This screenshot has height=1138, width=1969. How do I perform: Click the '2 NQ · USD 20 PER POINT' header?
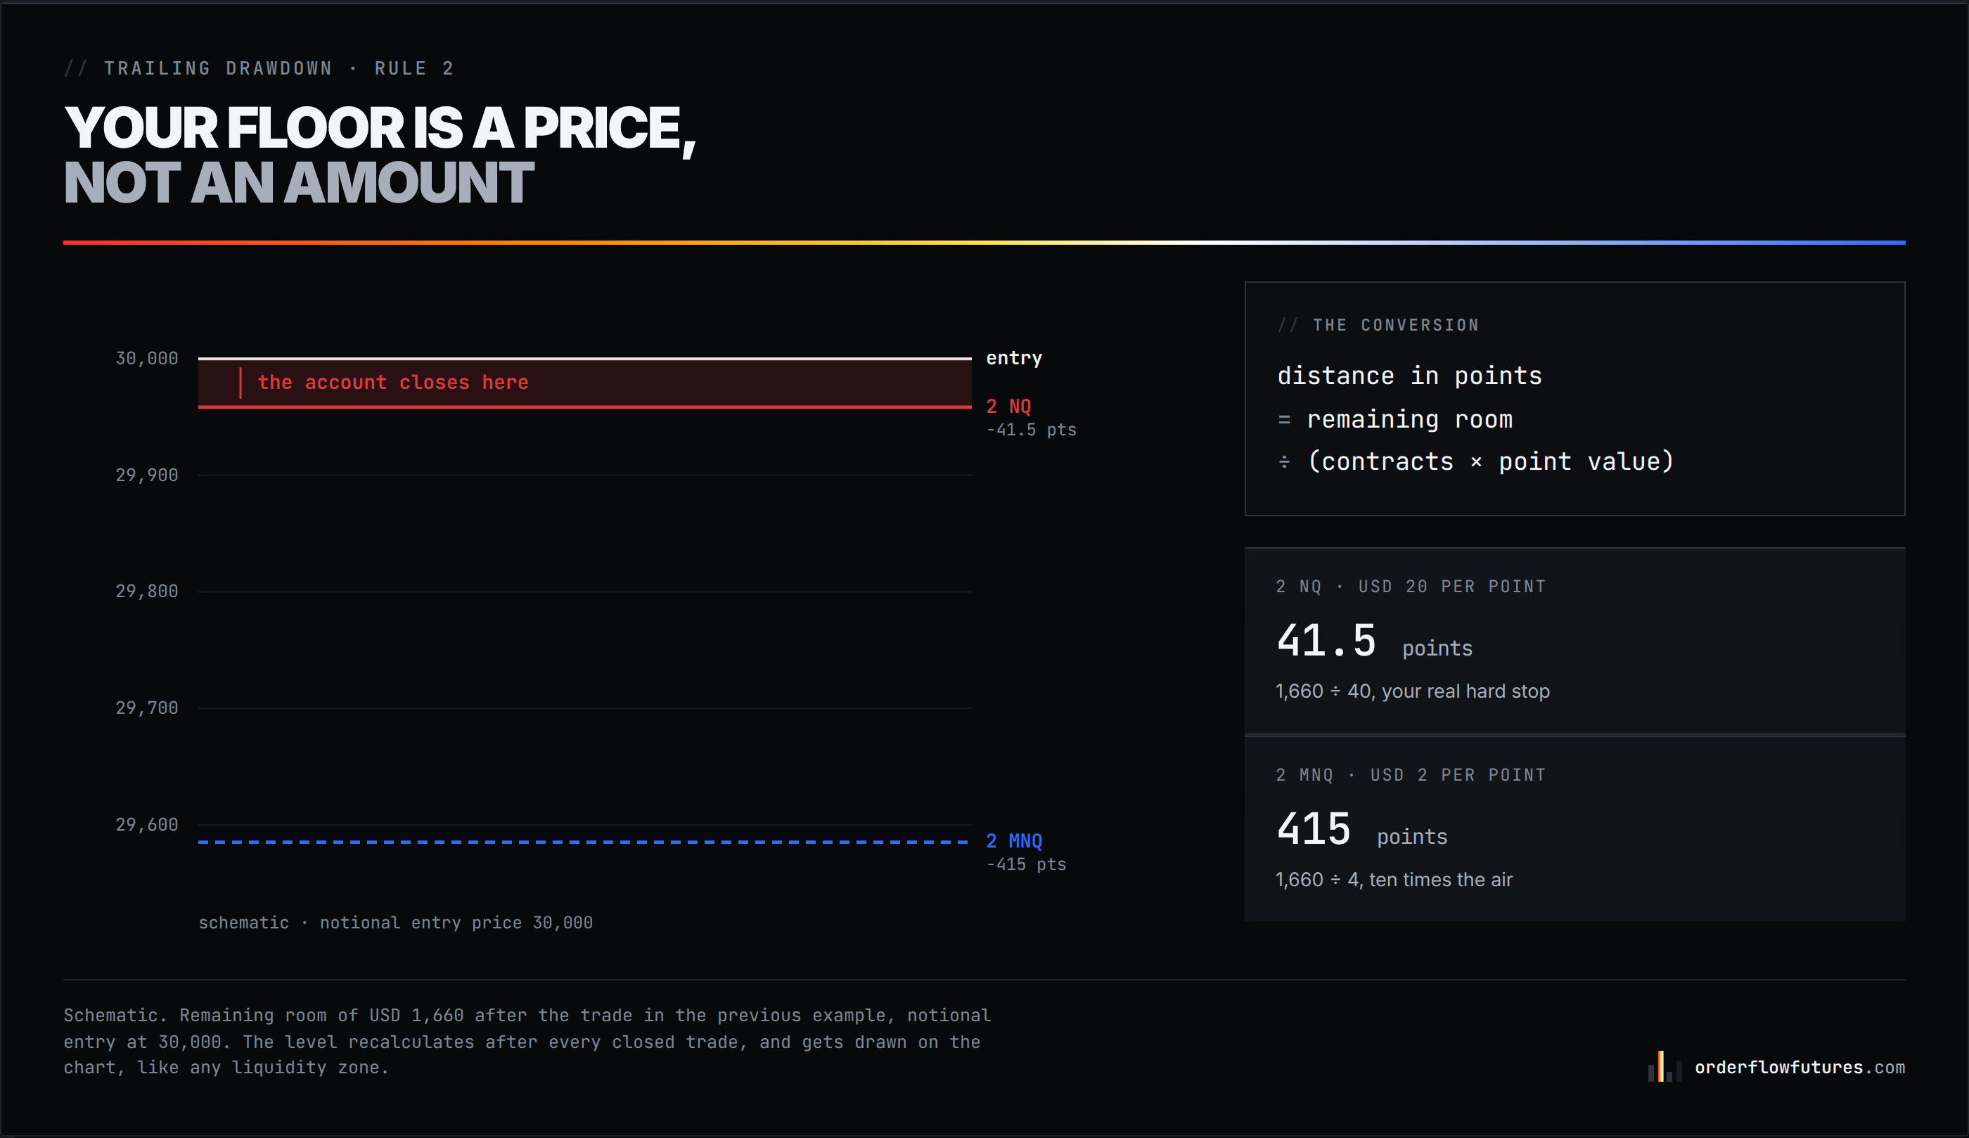pos(1411,587)
